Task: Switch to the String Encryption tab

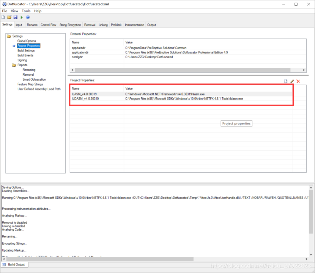Action: tap(70, 25)
